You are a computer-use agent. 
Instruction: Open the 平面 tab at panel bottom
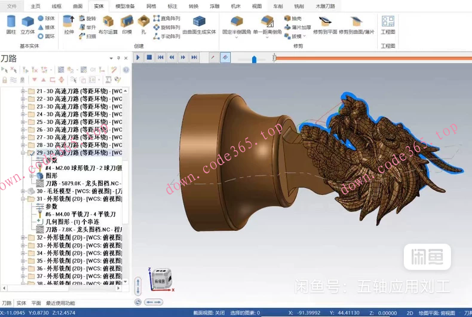point(36,303)
